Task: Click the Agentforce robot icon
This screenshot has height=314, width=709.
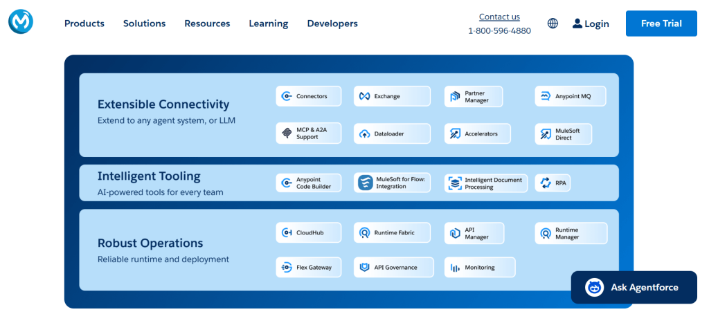Action: click(x=594, y=287)
